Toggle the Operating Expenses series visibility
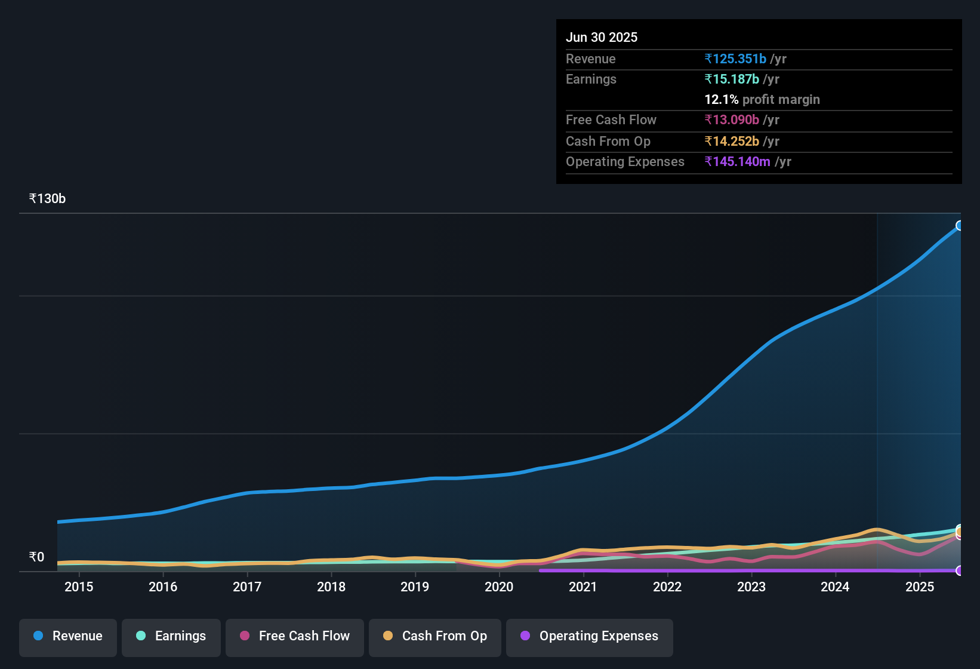Image resolution: width=980 pixels, height=669 pixels. point(589,636)
